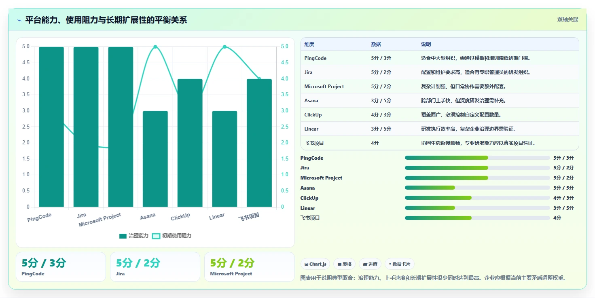Click the description 复杂计划强，但日常协作需要额外配套。
The height and width of the screenshot is (298, 595).
(464, 87)
